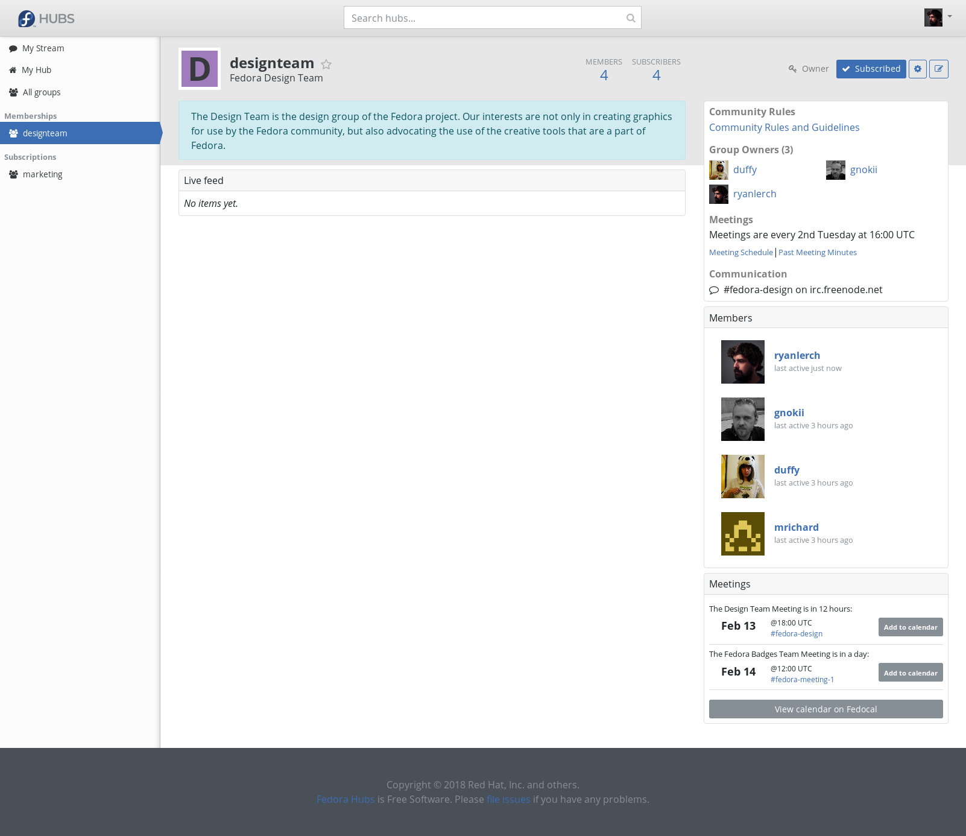This screenshot has width=966, height=836.
Task: Click duffy's small avatar in Group Owners
Action: click(719, 170)
